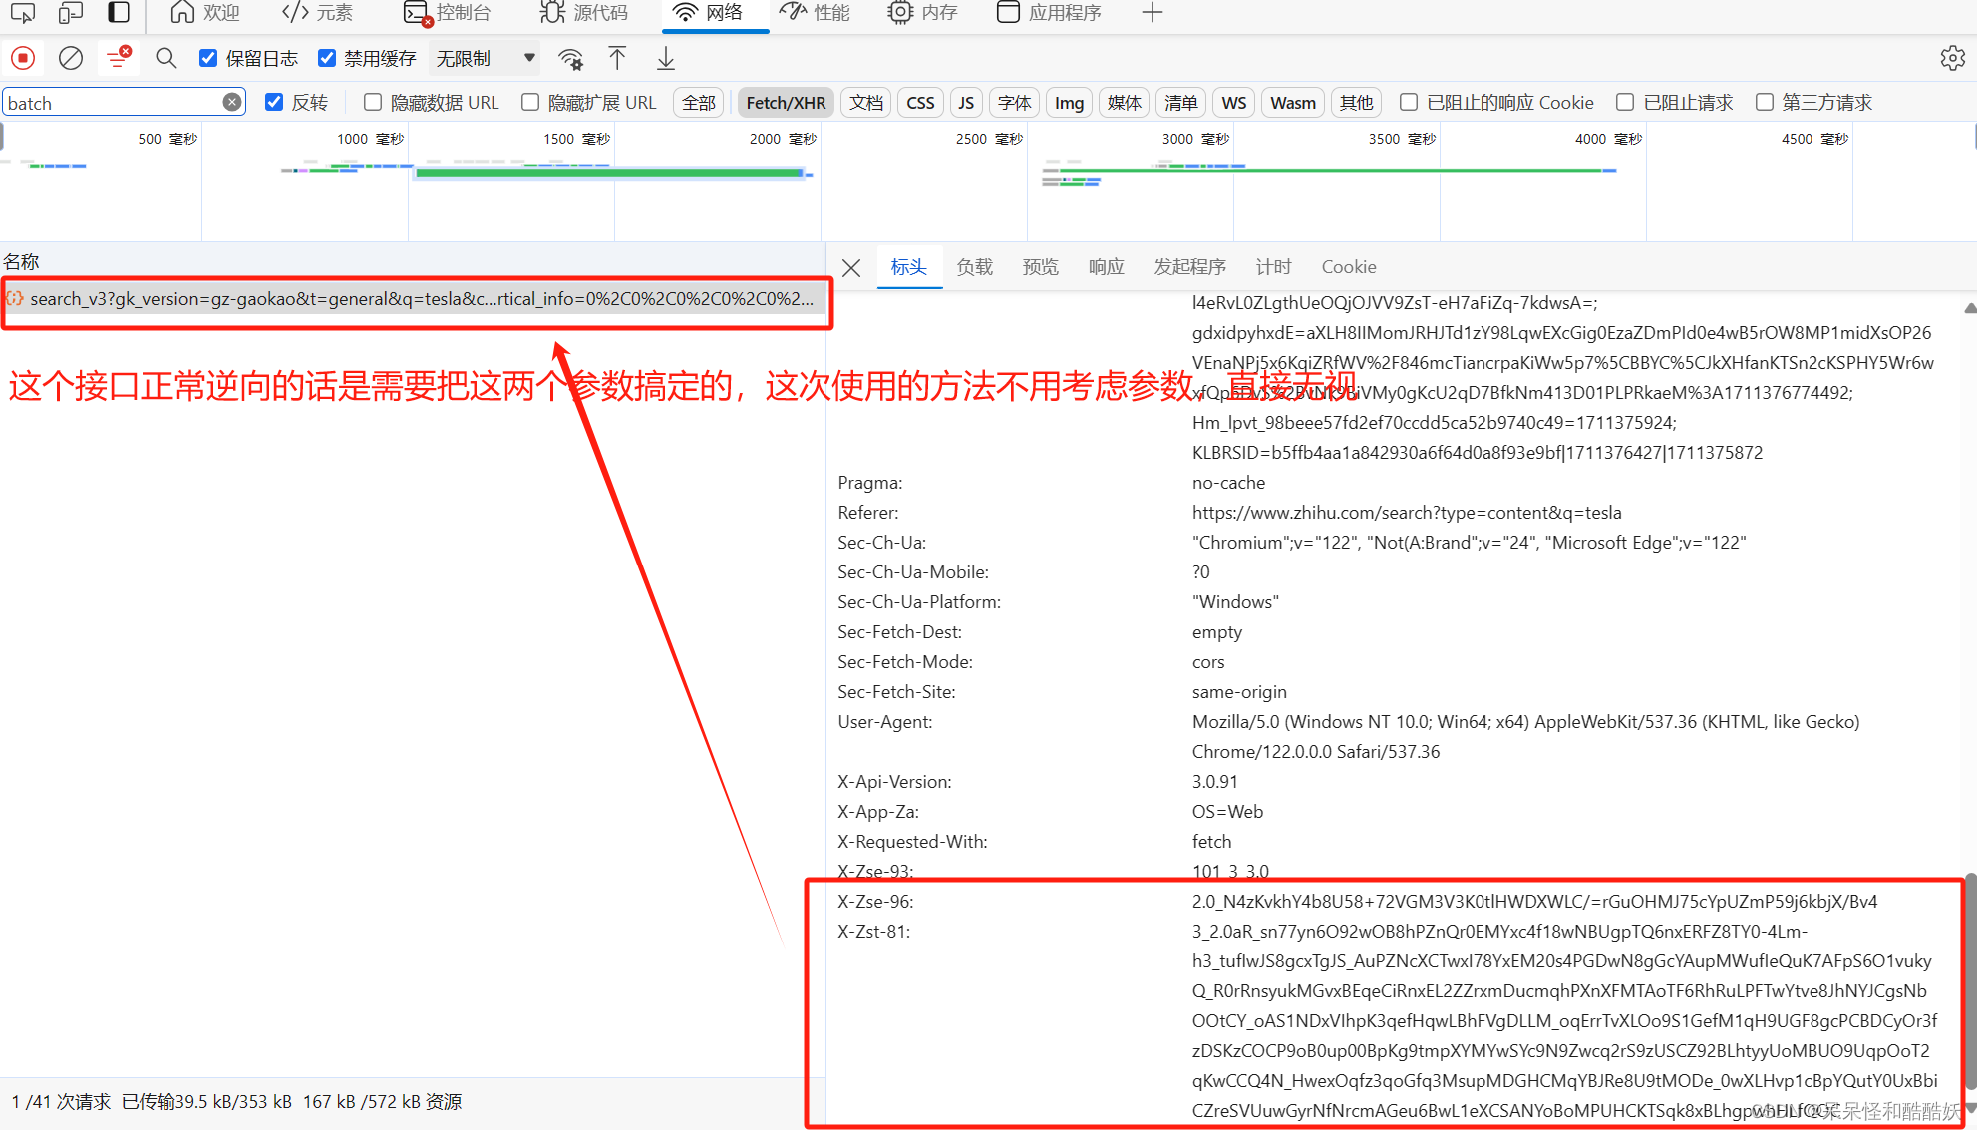This screenshot has width=1977, height=1130.
Task: Click the 3000 毫秒 timeline marker
Action: coord(1195,139)
